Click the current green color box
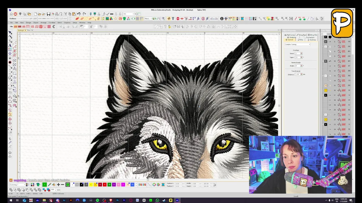362x203 pixels. coord(44,185)
